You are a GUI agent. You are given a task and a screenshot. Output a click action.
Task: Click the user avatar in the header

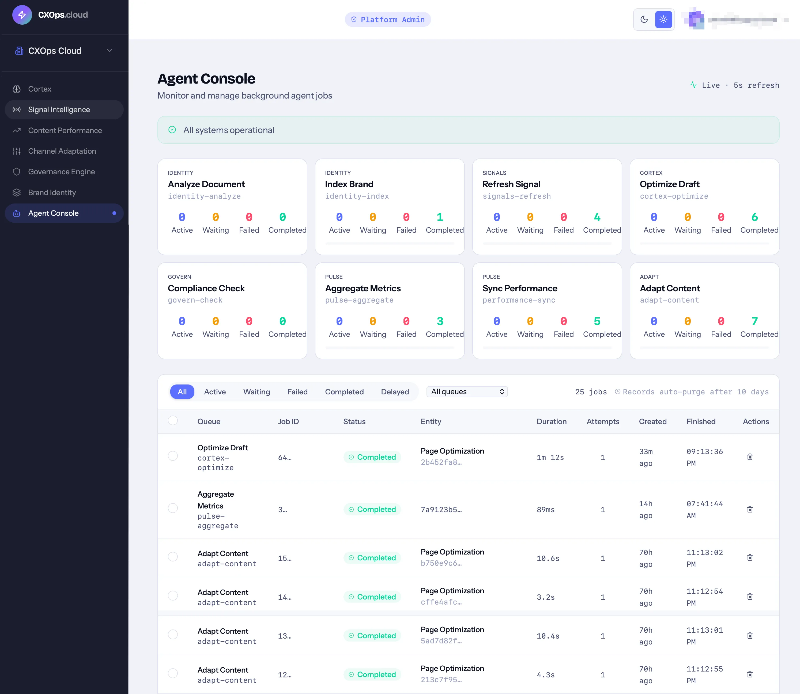pyautogui.click(x=695, y=18)
